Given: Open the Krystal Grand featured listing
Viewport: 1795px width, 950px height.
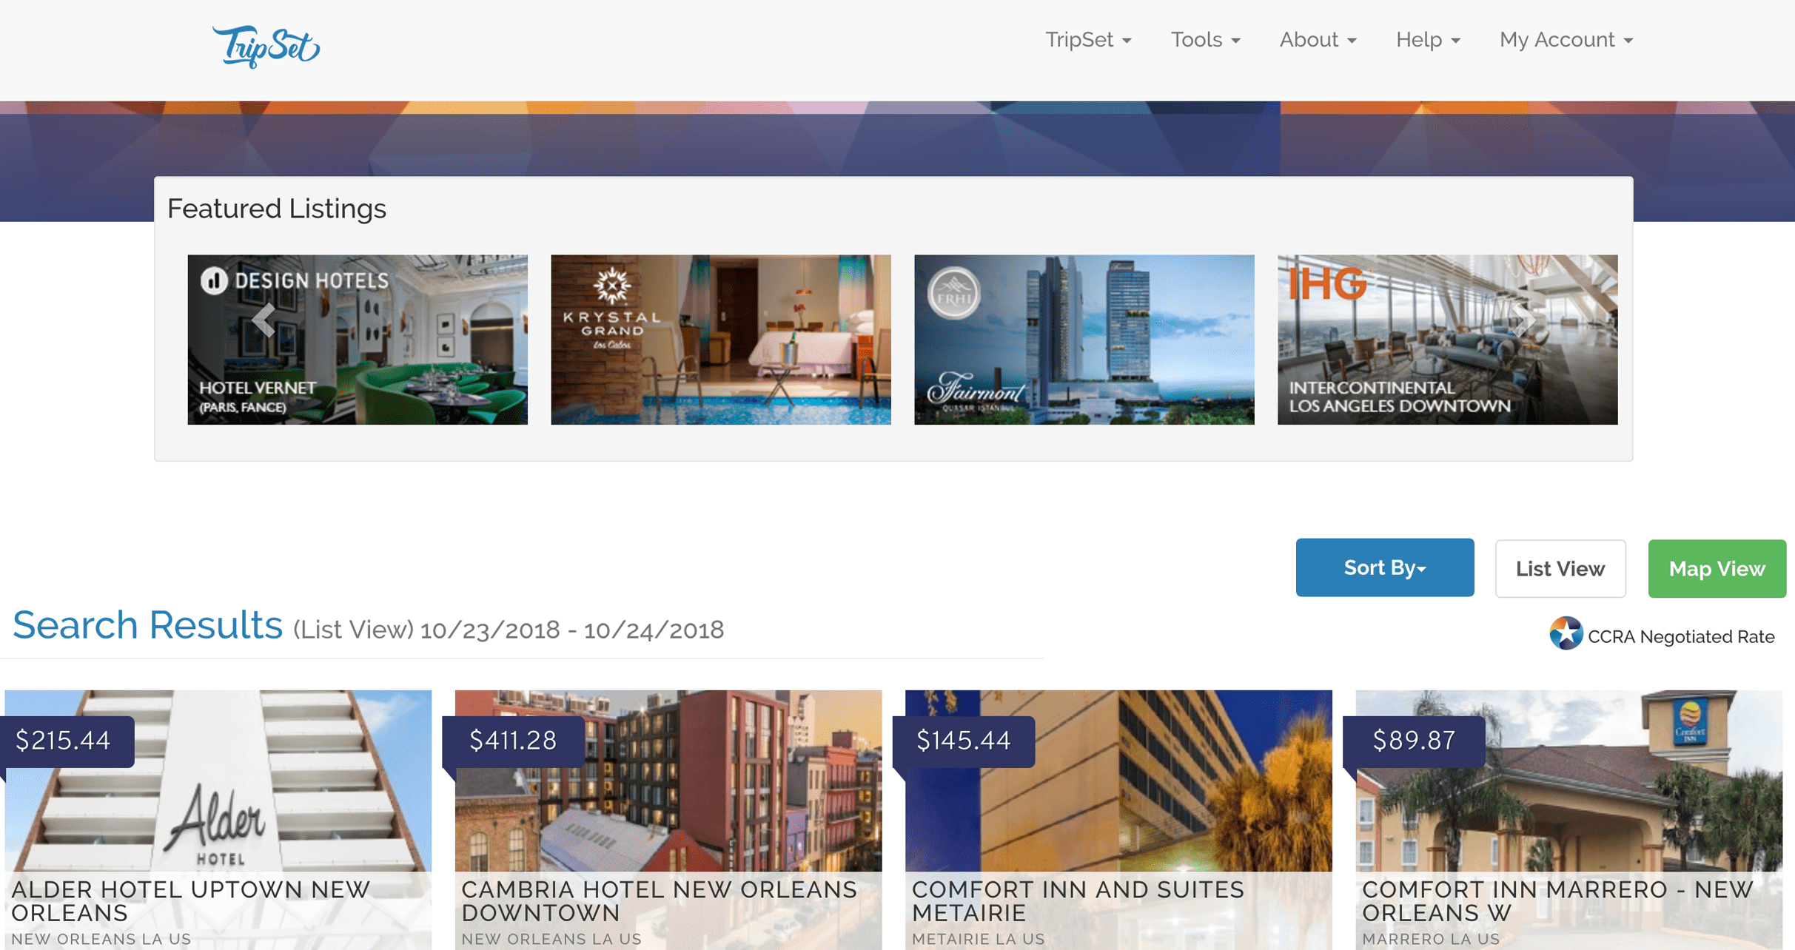Looking at the screenshot, I should click(x=720, y=340).
